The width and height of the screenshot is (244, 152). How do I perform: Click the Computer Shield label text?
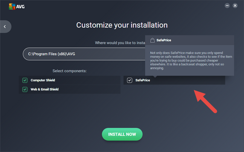tap(43, 80)
